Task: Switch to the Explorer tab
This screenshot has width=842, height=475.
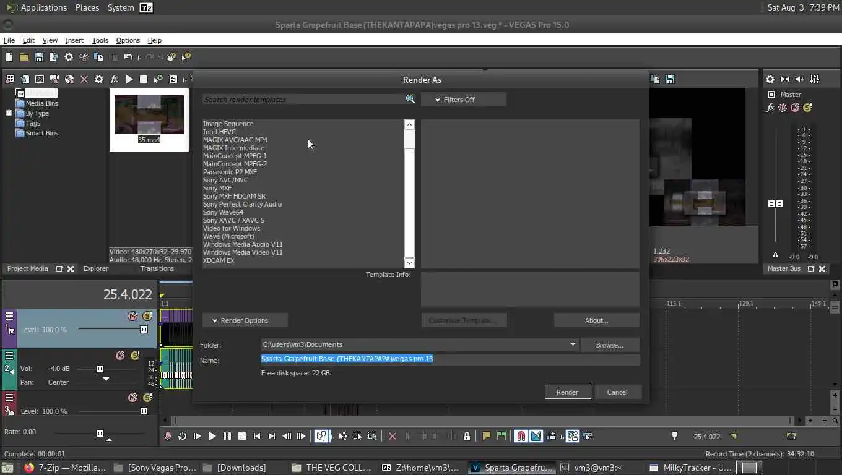Action: (x=96, y=268)
